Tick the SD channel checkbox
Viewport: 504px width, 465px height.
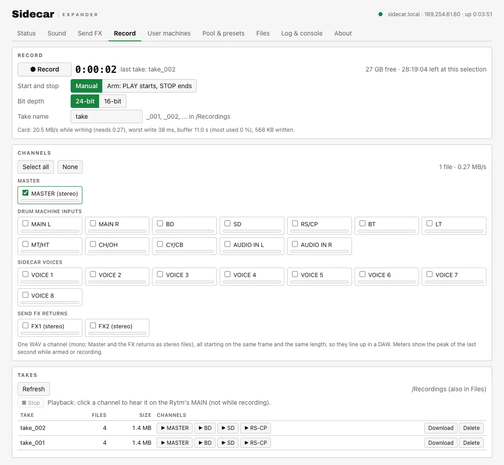click(x=228, y=224)
